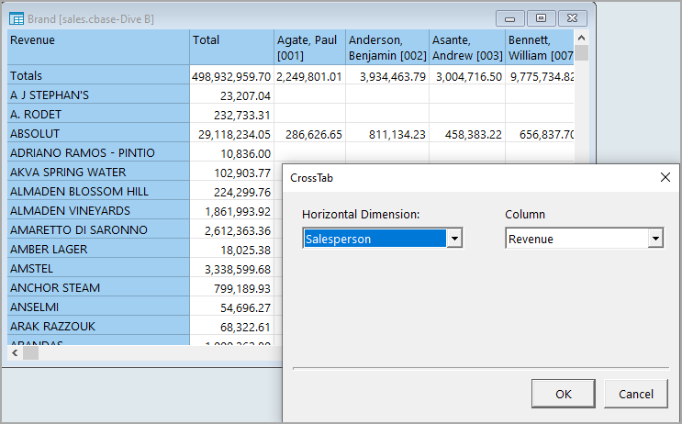Select the ARAK RAZZOUK row
The height and width of the screenshot is (424, 682).
(98, 326)
